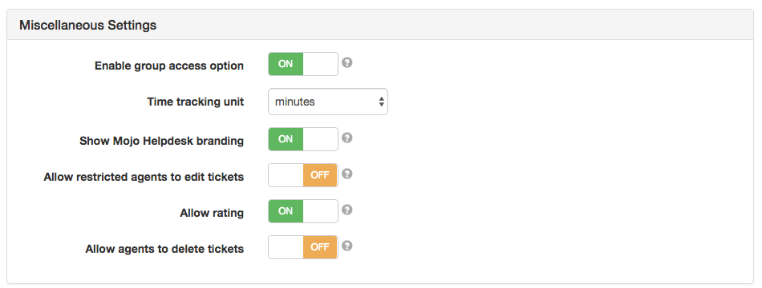Screen dimensions: 762x288
Task: Open the Time tracking unit dropdown
Action: (x=327, y=102)
